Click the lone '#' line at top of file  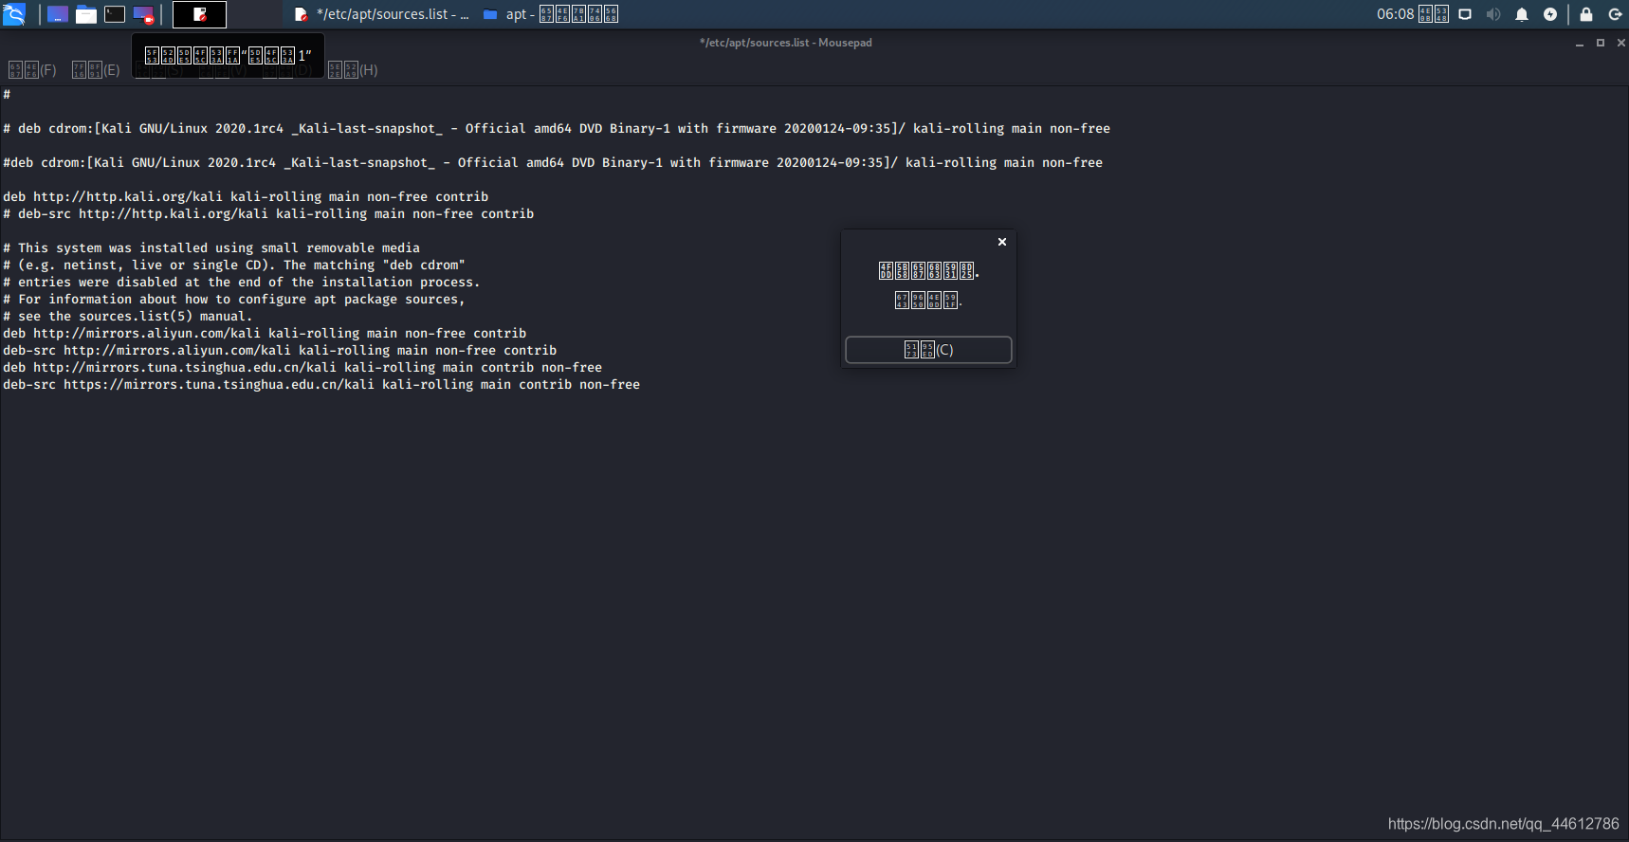point(7,94)
